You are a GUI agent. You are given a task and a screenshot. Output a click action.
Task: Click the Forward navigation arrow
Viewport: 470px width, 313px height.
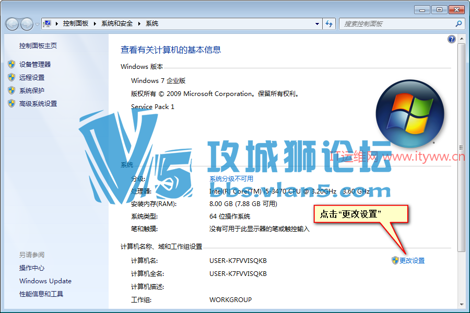click(27, 24)
